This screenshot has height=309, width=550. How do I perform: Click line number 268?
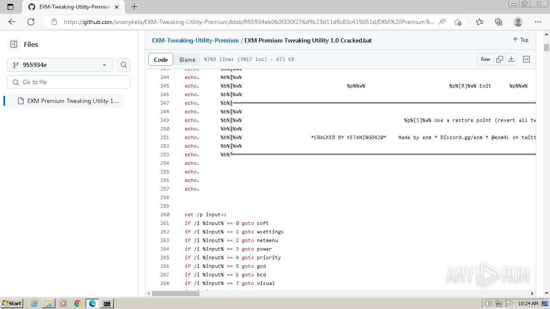click(165, 283)
